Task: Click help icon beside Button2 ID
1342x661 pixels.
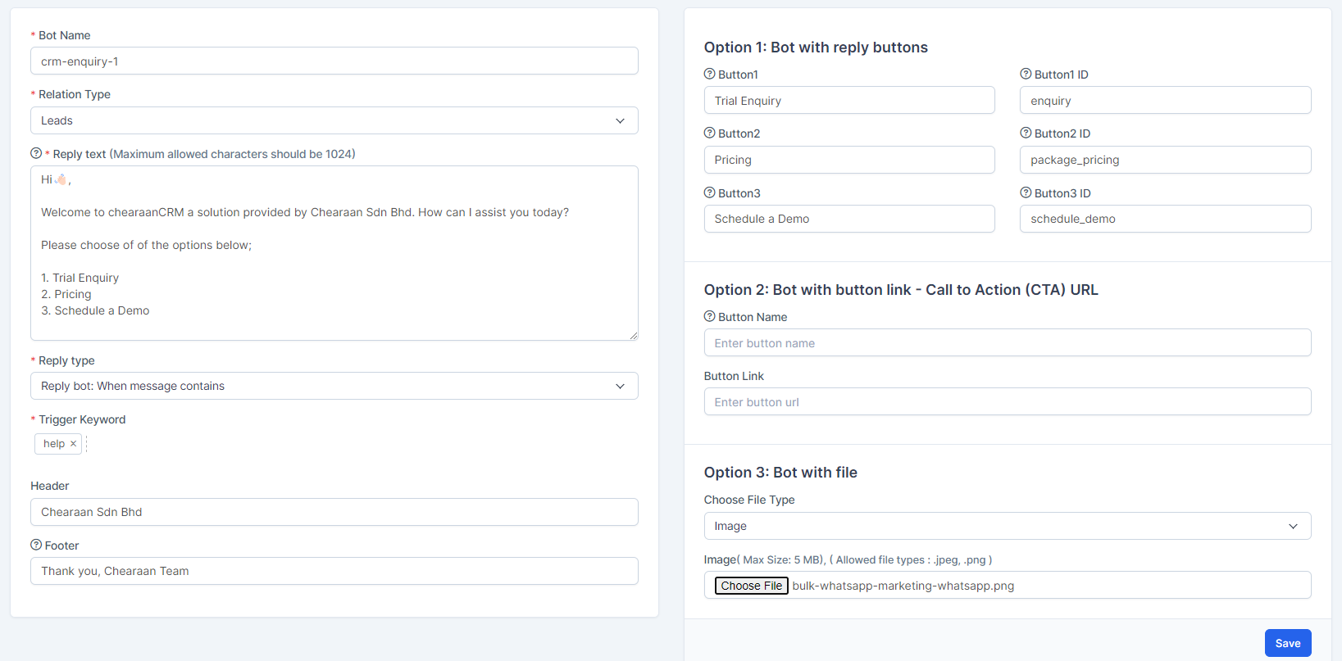Action: 1026,133
